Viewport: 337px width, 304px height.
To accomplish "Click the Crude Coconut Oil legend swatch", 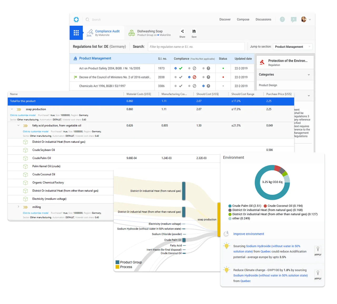I will 265,206.
